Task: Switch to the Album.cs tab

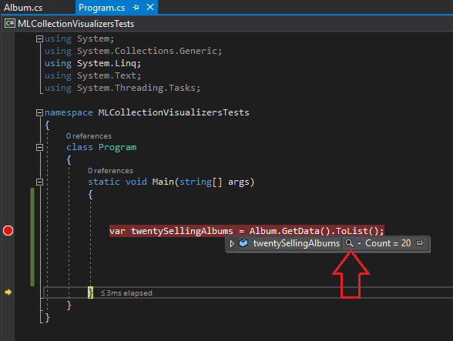Action: point(23,8)
